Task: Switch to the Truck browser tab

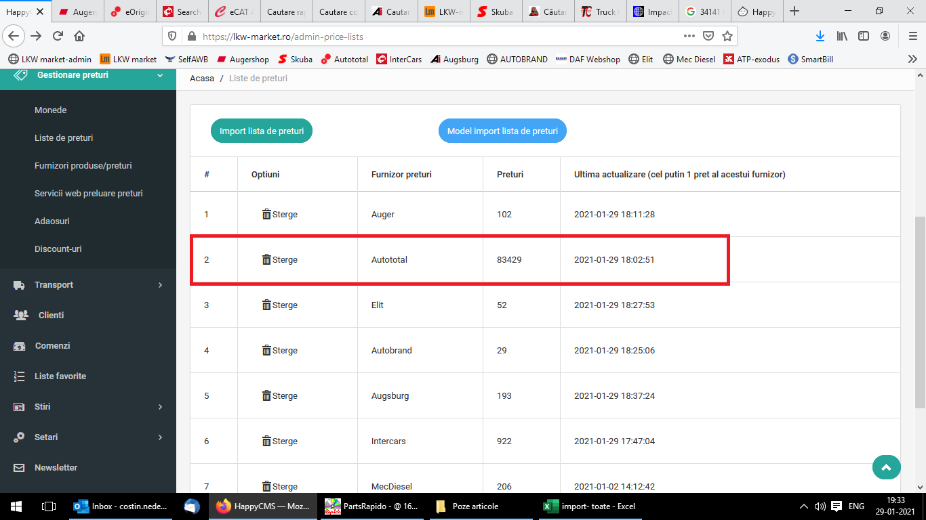Action: tap(600, 12)
